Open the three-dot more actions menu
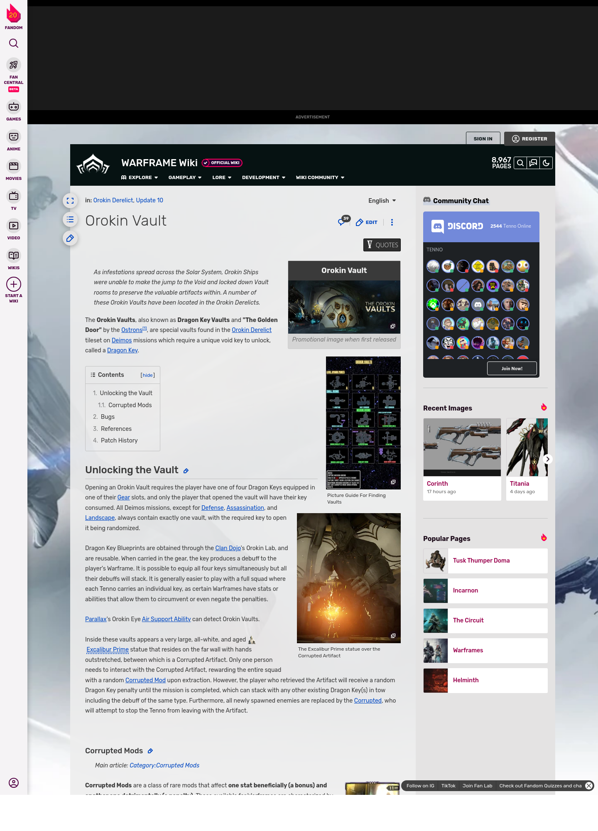 click(x=392, y=222)
